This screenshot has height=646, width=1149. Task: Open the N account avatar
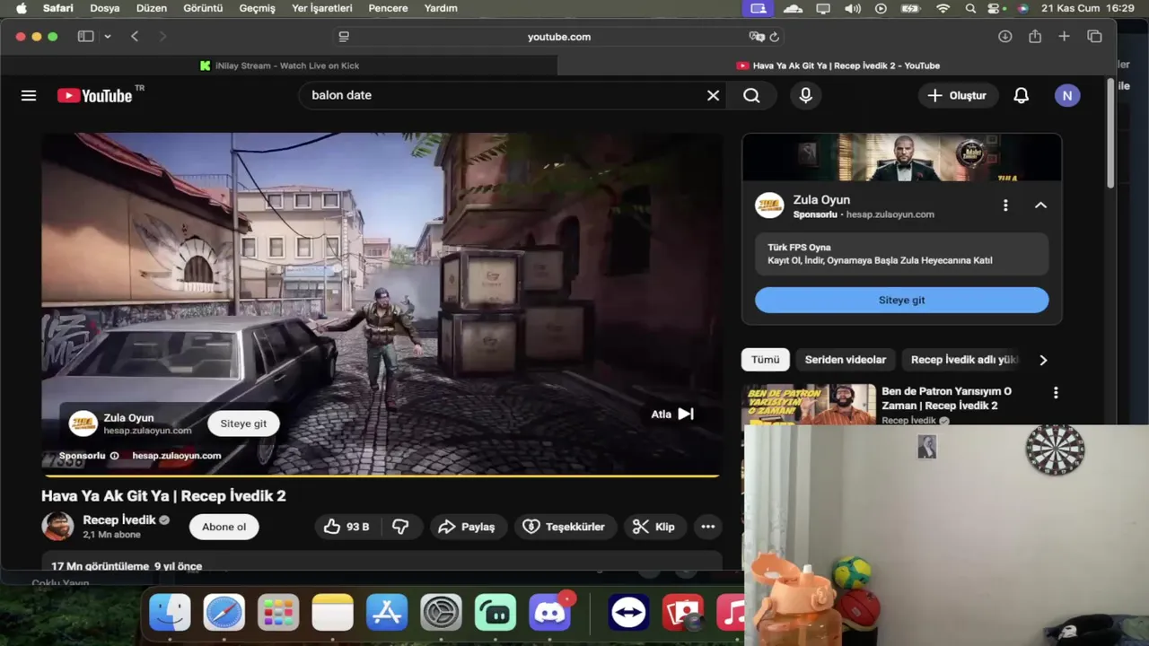pos(1067,95)
